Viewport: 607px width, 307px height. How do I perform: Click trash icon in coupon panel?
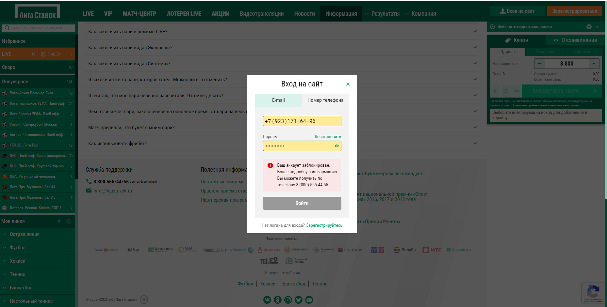(x=495, y=91)
